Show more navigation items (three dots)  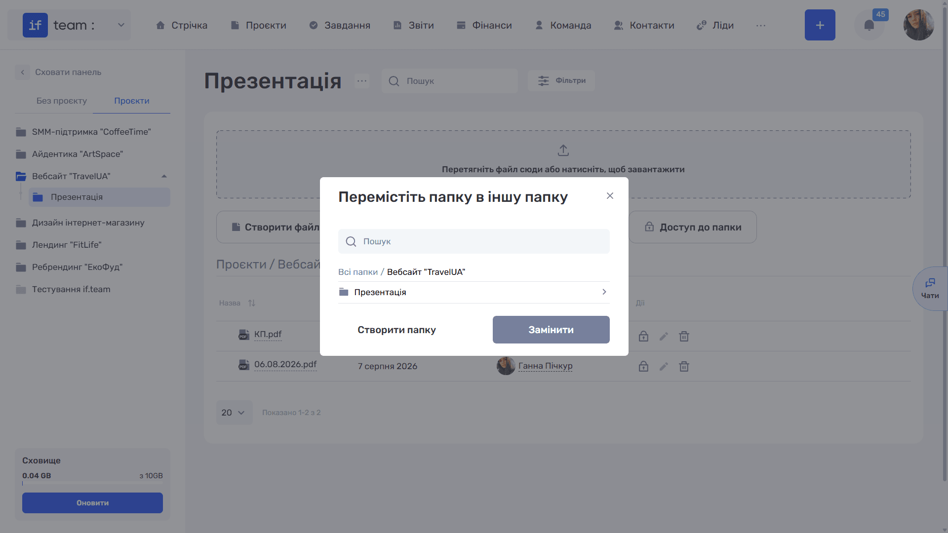tap(761, 25)
